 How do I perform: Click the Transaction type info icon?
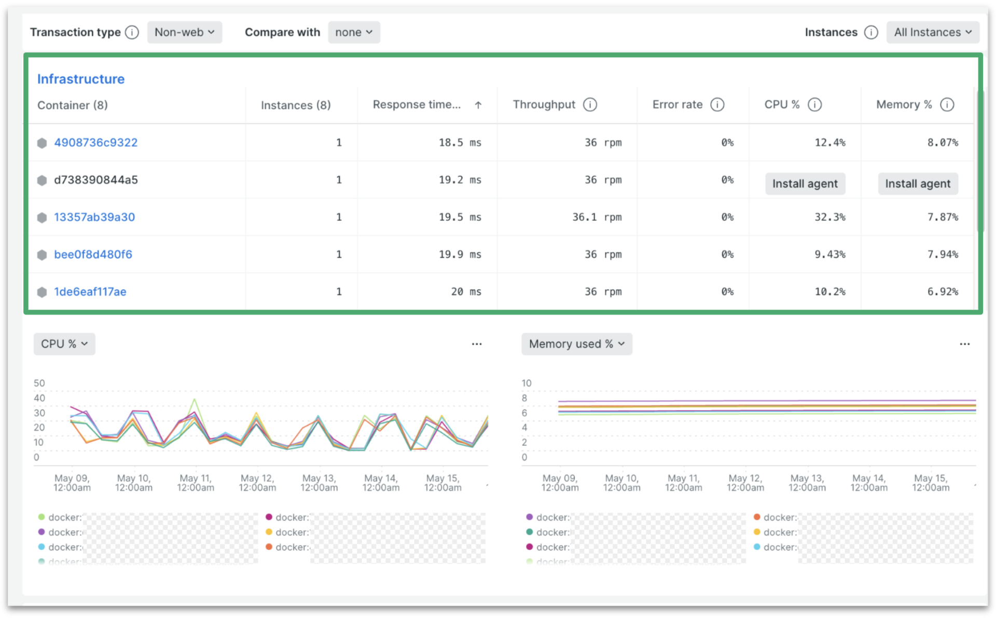133,32
